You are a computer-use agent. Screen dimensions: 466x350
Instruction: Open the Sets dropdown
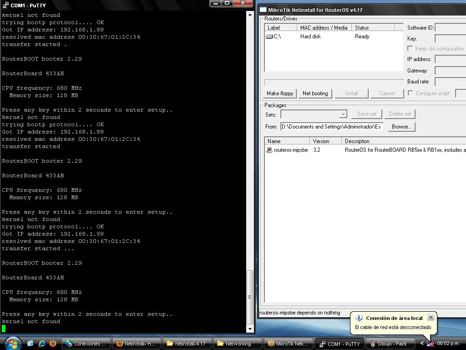pyautogui.click(x=343, y=114)
